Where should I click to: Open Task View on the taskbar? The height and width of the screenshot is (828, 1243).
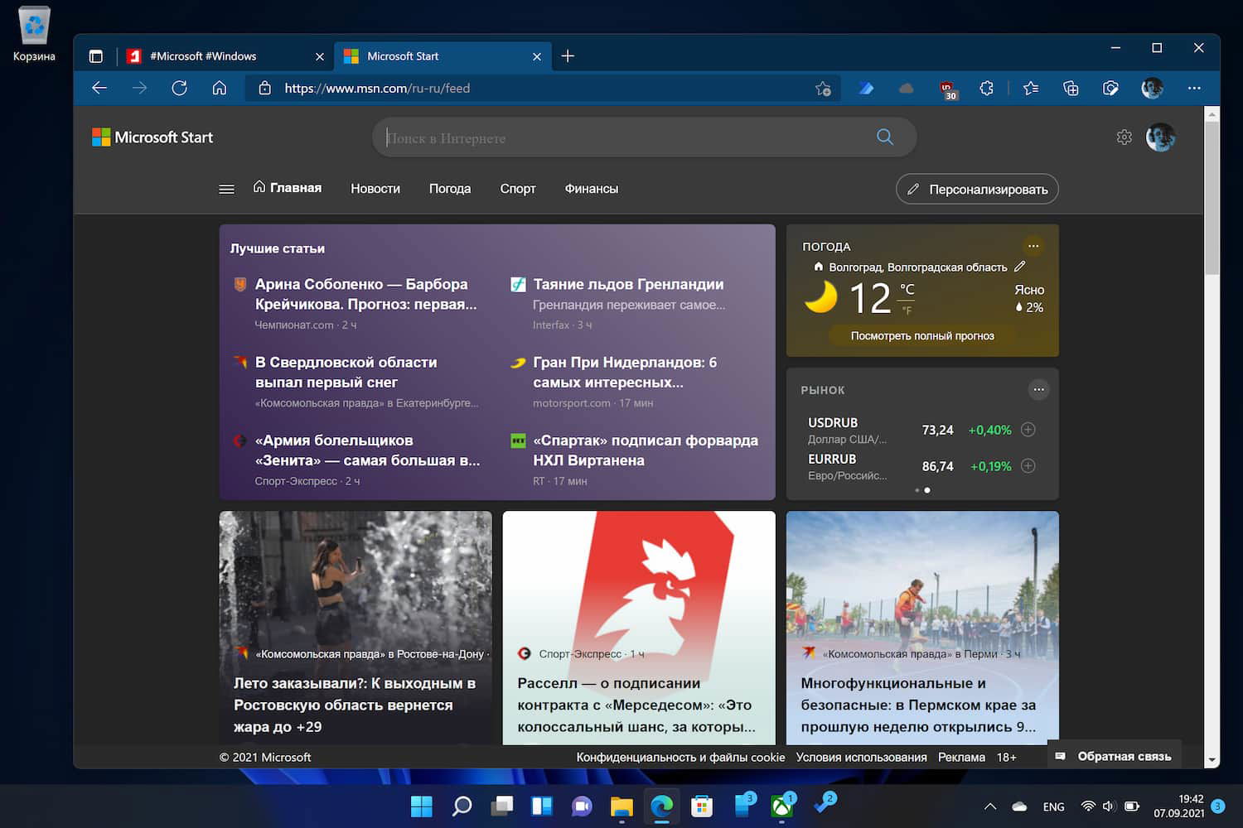502,806
